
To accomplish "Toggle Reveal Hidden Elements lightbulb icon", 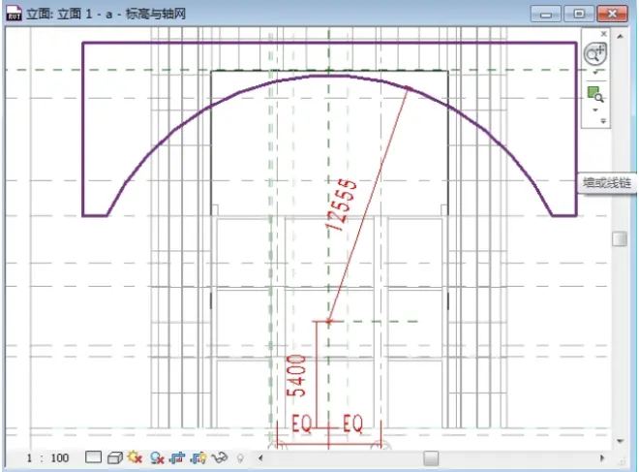I will tap(240, 458).
